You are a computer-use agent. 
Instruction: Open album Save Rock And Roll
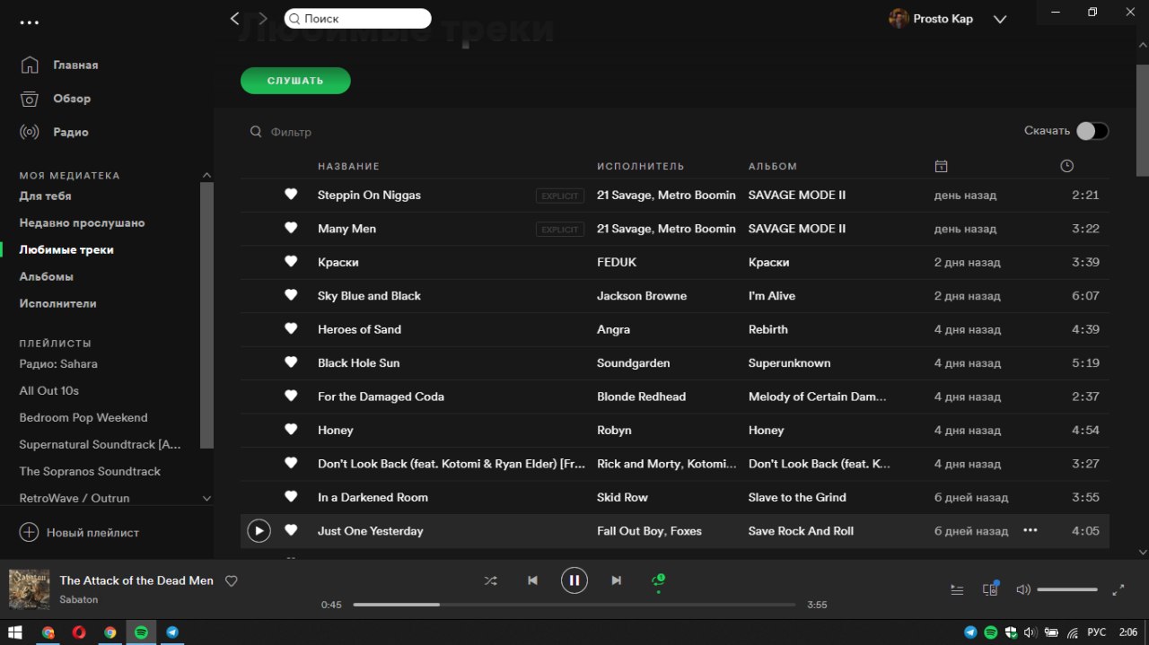coord(801,531)
